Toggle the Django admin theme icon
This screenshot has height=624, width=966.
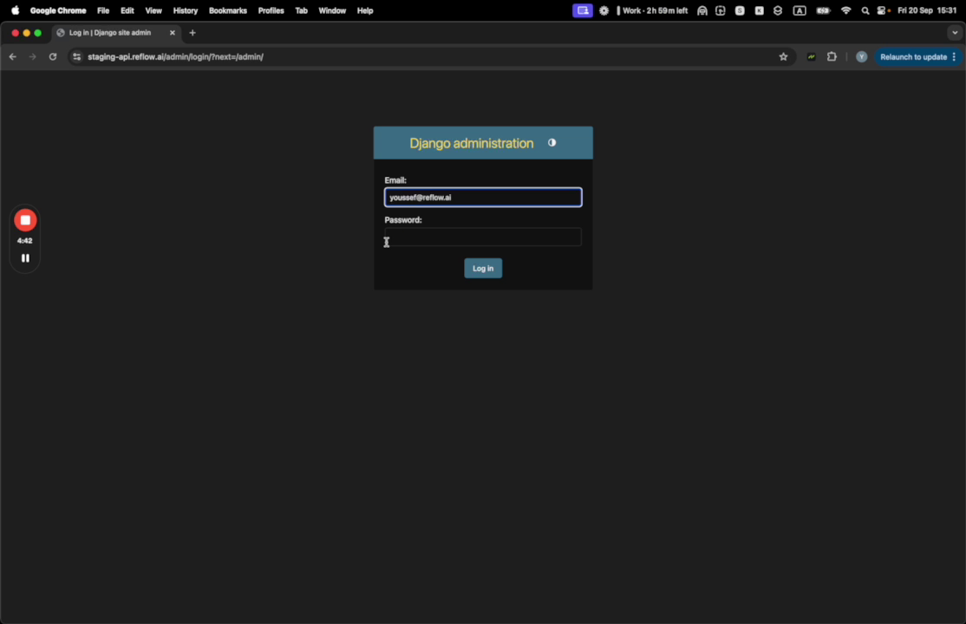point(552,142)
